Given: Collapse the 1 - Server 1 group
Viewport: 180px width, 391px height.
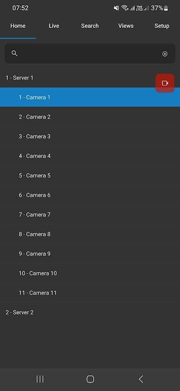Looking at the screenshot, I should [x=90, y=78].
